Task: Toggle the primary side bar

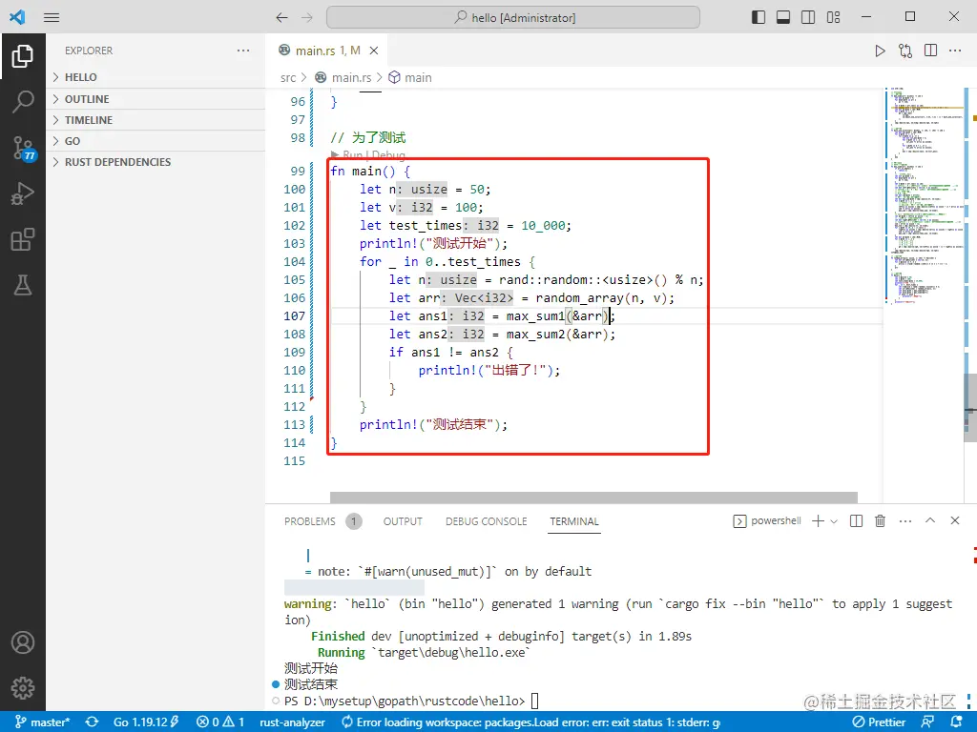Action: coord(759,17)
